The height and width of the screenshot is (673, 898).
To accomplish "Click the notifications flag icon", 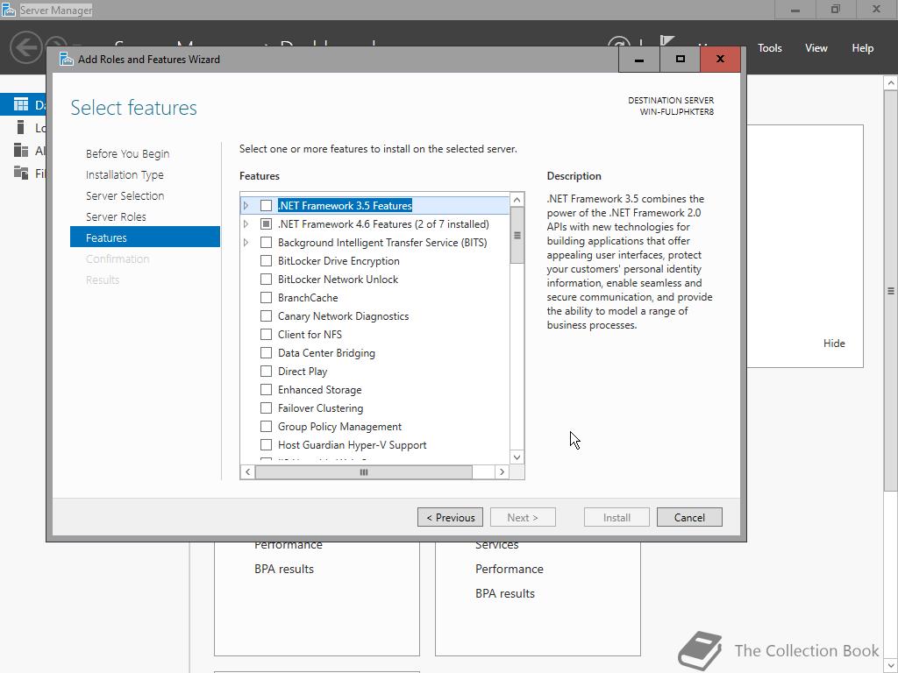I will pos(666,40).
